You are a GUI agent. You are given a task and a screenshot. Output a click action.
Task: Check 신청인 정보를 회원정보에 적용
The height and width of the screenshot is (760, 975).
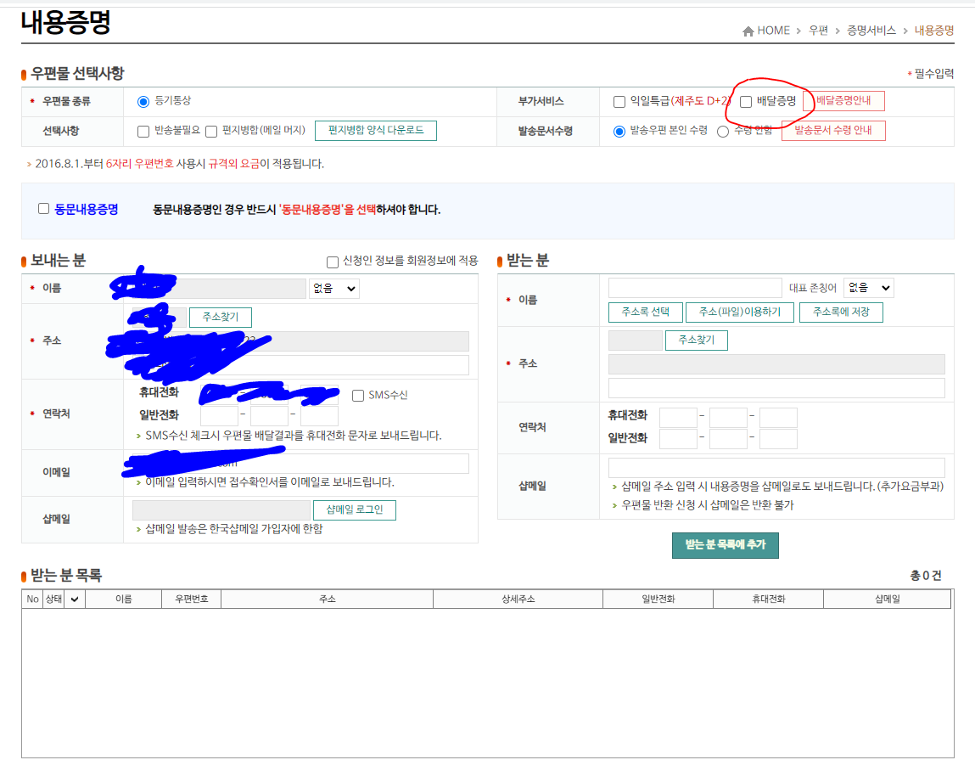tap(333, 262)
